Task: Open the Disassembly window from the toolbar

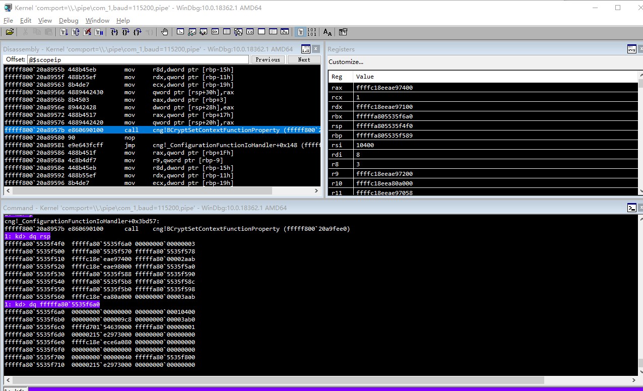Action: point(250,32)
